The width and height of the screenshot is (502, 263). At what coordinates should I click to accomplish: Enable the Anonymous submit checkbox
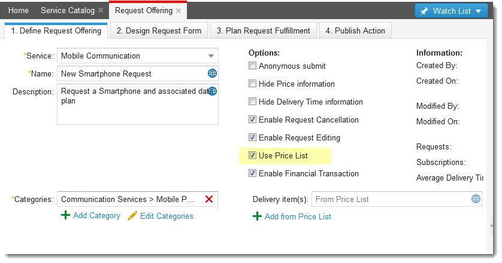click(x=253, y=66)
